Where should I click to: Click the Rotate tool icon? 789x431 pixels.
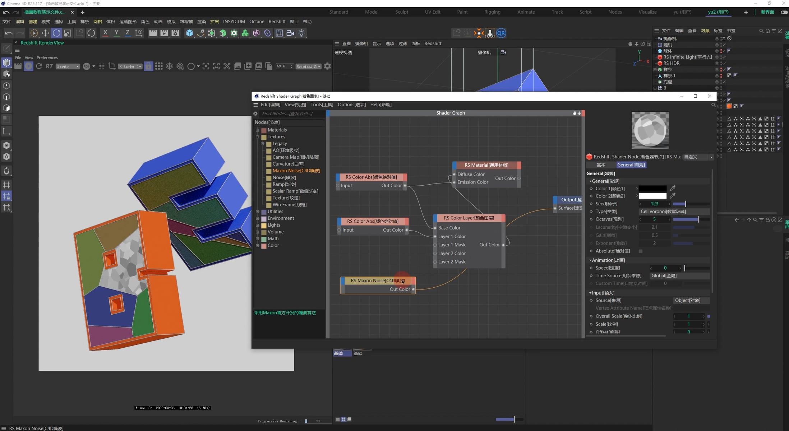[x=56, y=33]
